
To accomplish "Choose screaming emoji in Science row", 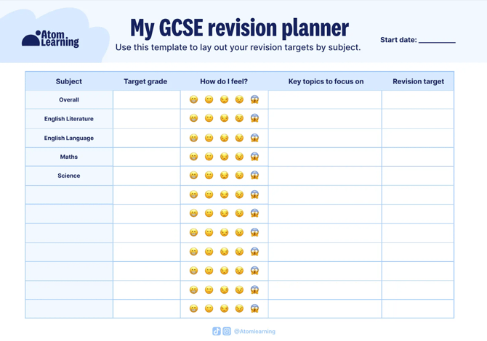I will (x=254, y=176).
